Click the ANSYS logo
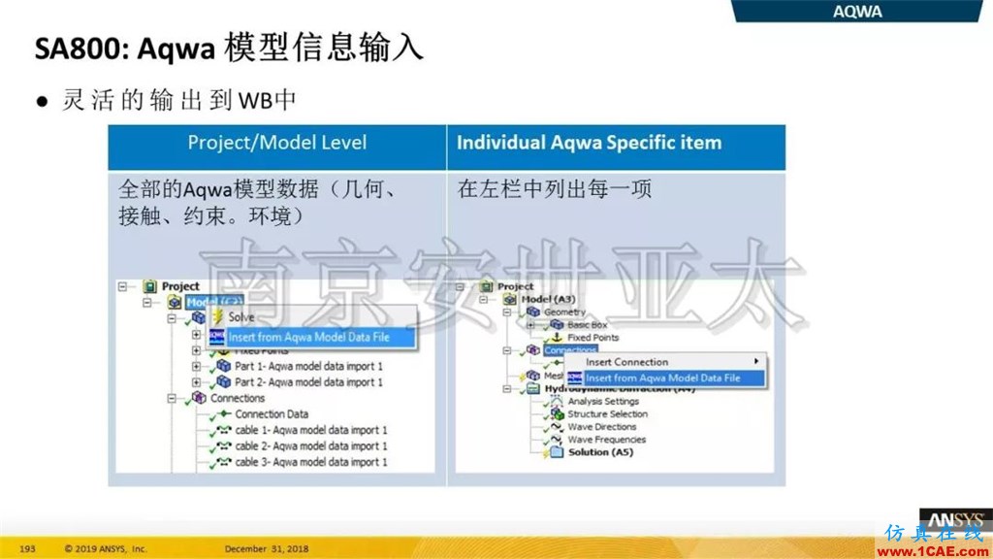 pos(955,520)
